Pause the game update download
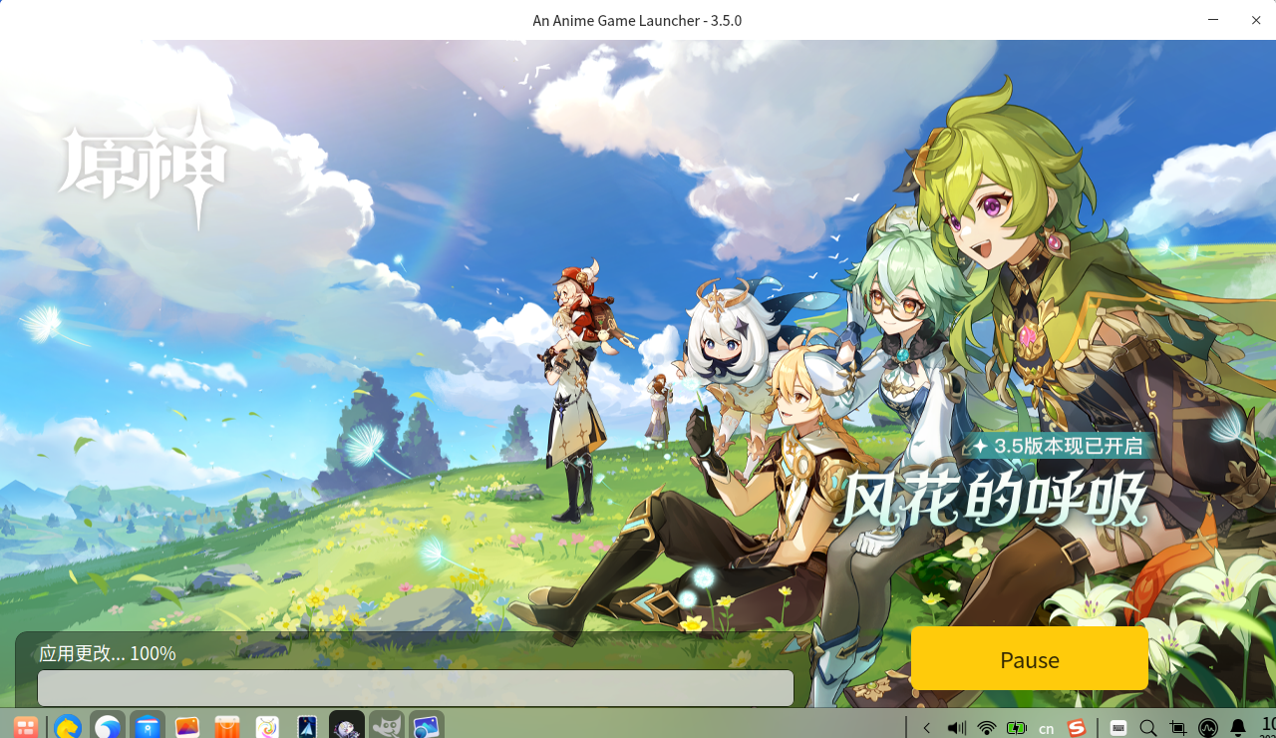Screen dimensions: 1276x738 tap(1029, 659)
